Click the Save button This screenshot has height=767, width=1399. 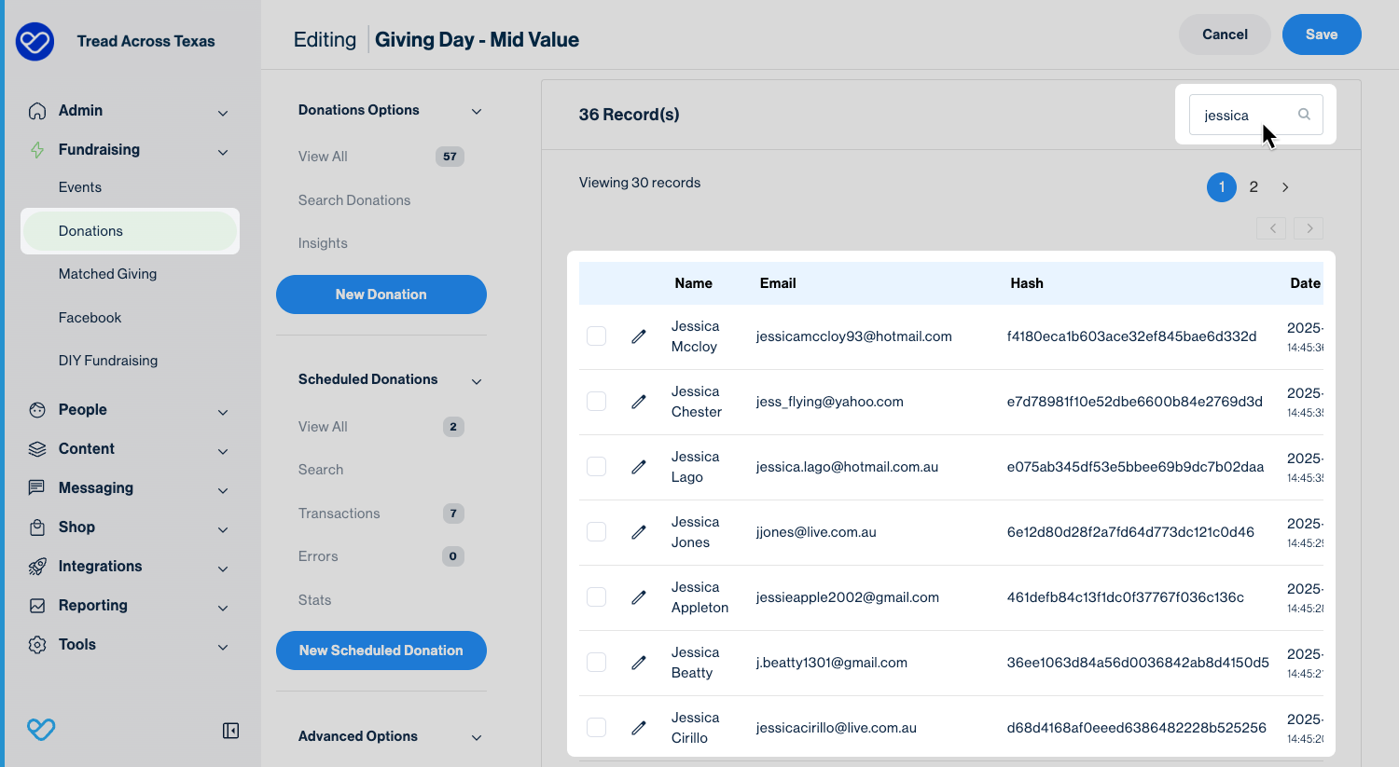pos(1321,34)
